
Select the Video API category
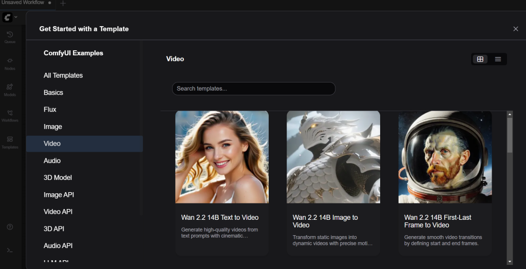click(85, 212)
